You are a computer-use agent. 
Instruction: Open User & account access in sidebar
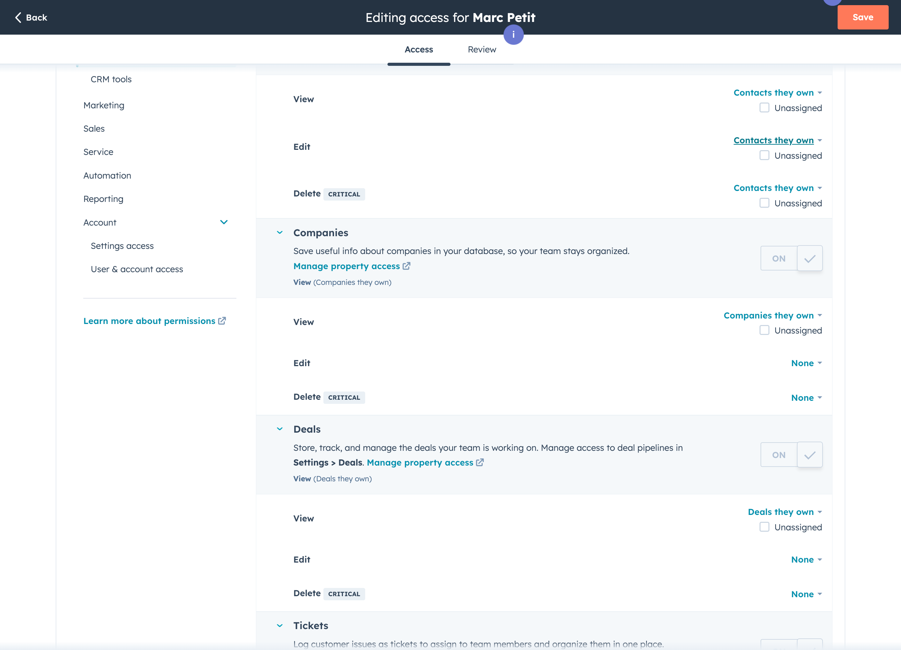point(137,269)
